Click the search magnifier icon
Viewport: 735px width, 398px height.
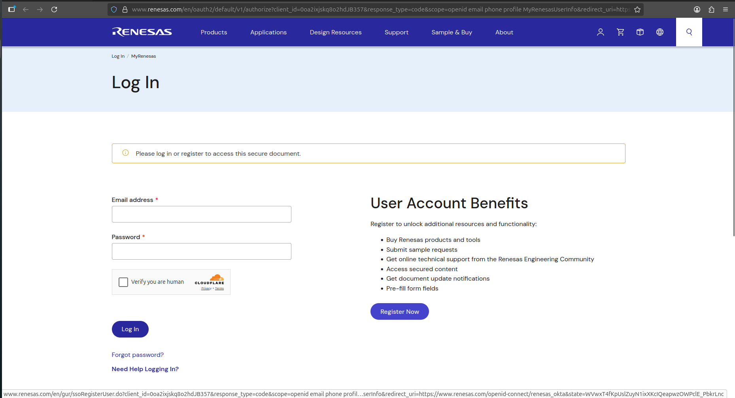(x=689, y=32)
